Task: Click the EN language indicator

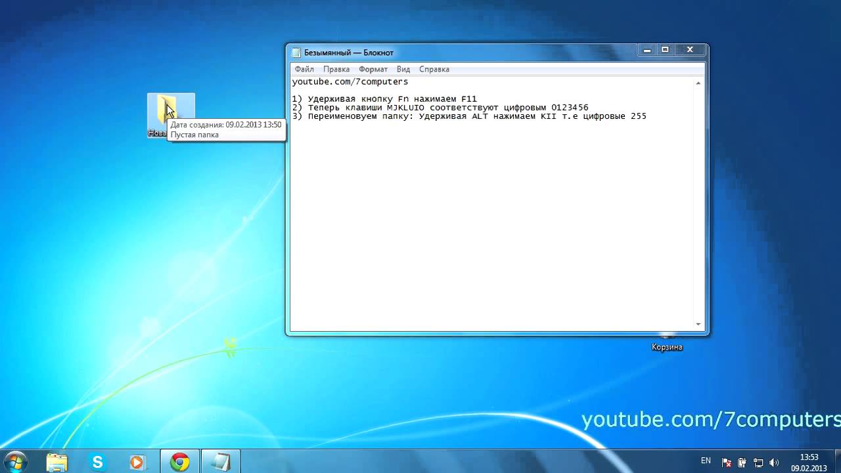Action: (x=706, y=461)
